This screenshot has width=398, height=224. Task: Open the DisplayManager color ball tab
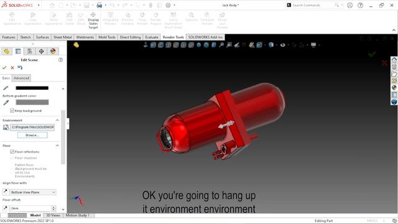point(53,51)
